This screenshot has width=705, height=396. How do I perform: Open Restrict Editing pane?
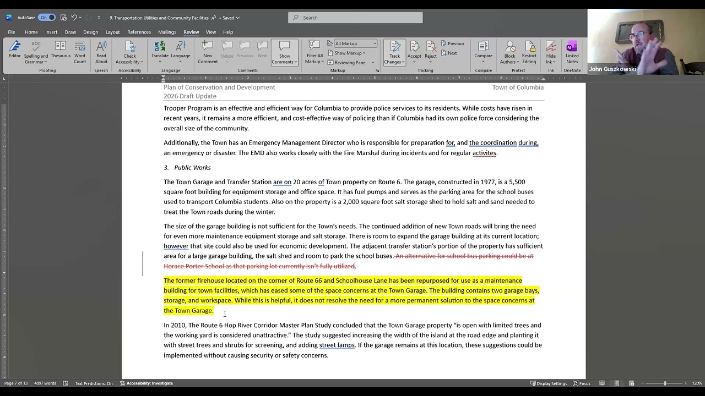(x=529, y=53)
